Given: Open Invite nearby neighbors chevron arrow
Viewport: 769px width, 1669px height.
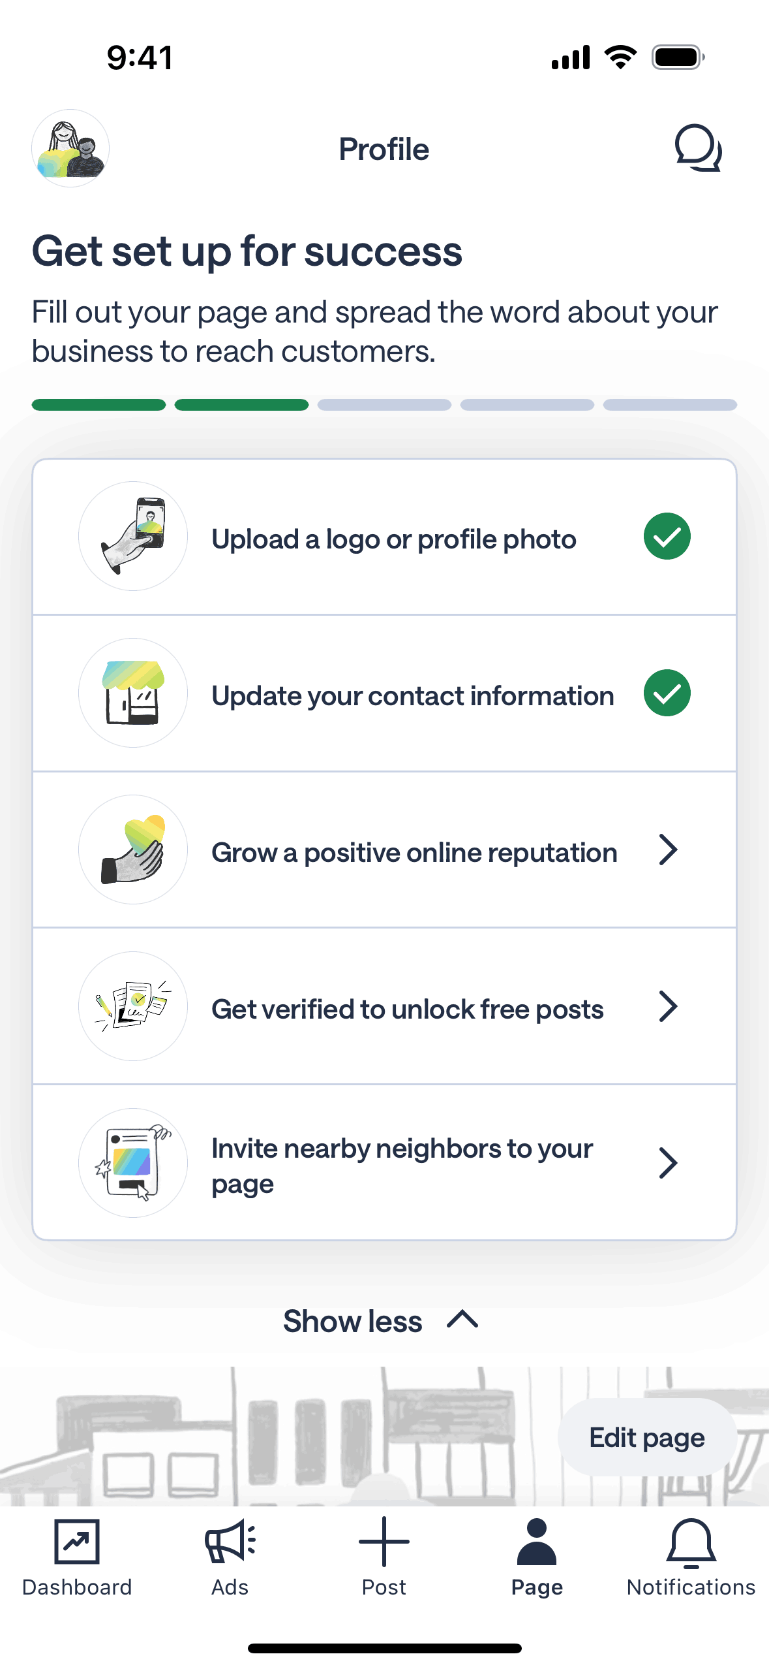Looking at the screenshot, I should pos(668,1163).
